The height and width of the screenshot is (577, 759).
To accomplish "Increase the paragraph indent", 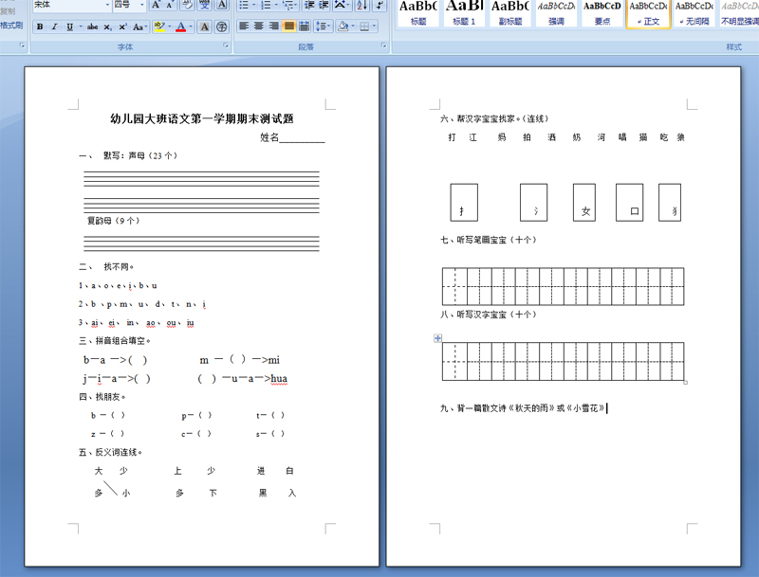I will (324, 5).
